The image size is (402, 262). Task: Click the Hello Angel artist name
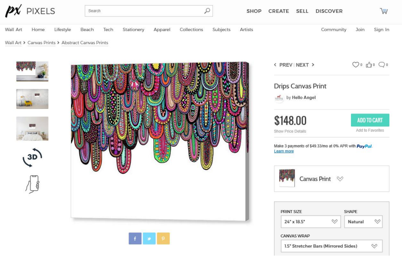[x=304, y=97]
